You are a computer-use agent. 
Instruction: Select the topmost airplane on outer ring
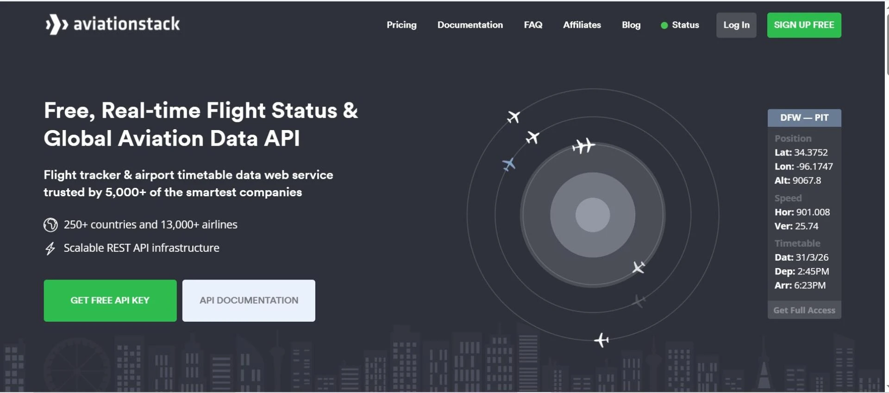point(513,117)
